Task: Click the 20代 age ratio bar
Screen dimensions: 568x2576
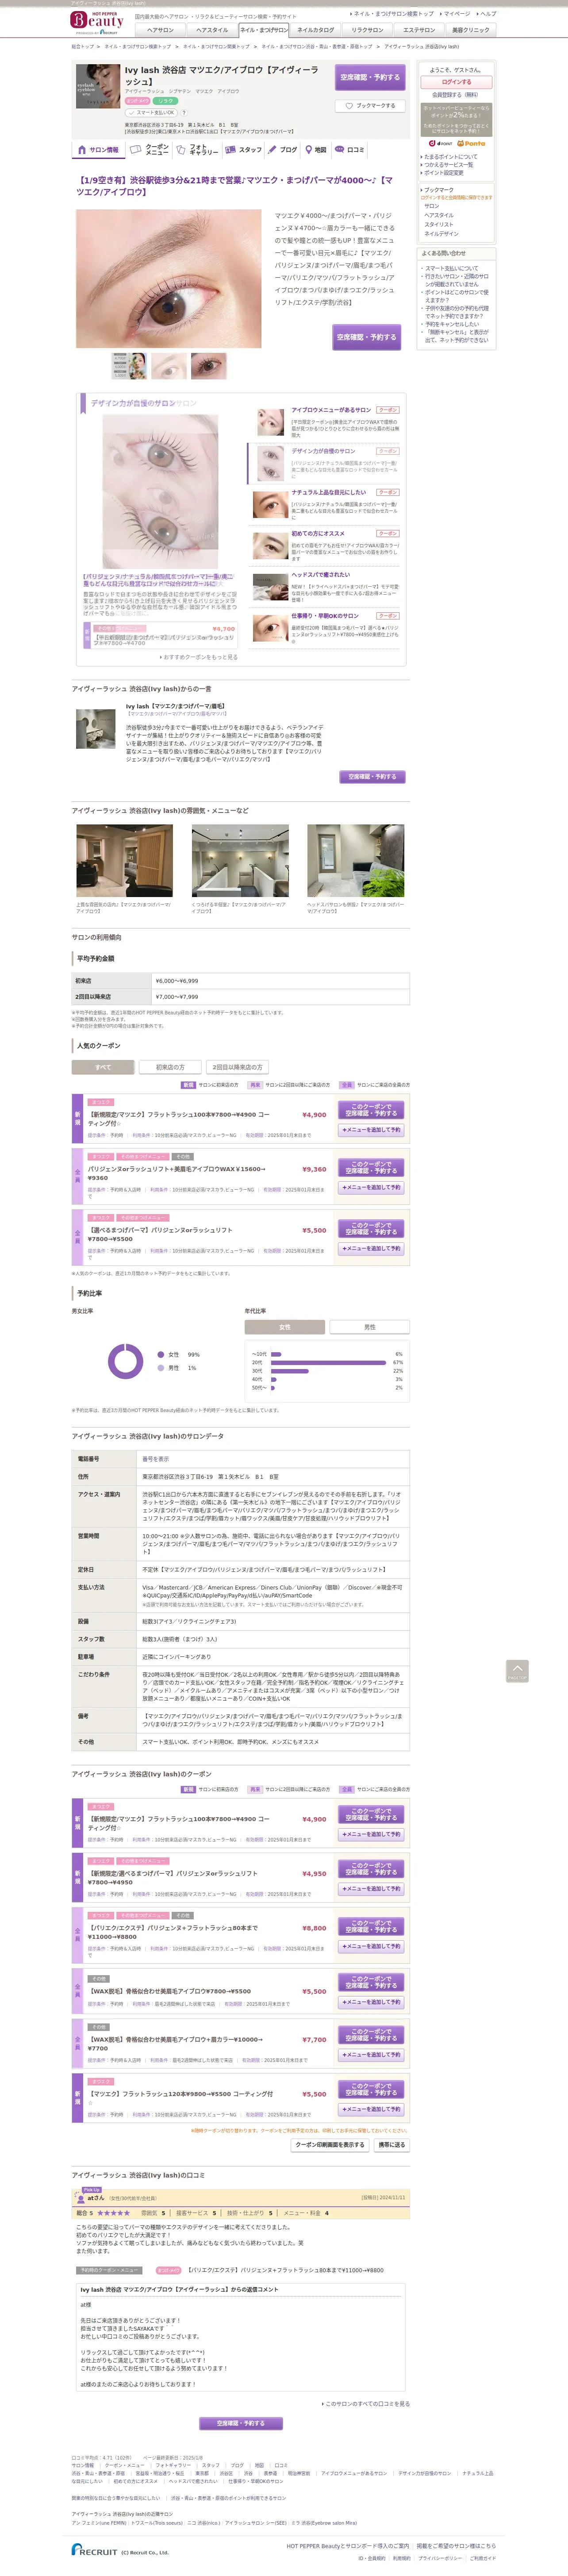Action: tap(327, 1362)
